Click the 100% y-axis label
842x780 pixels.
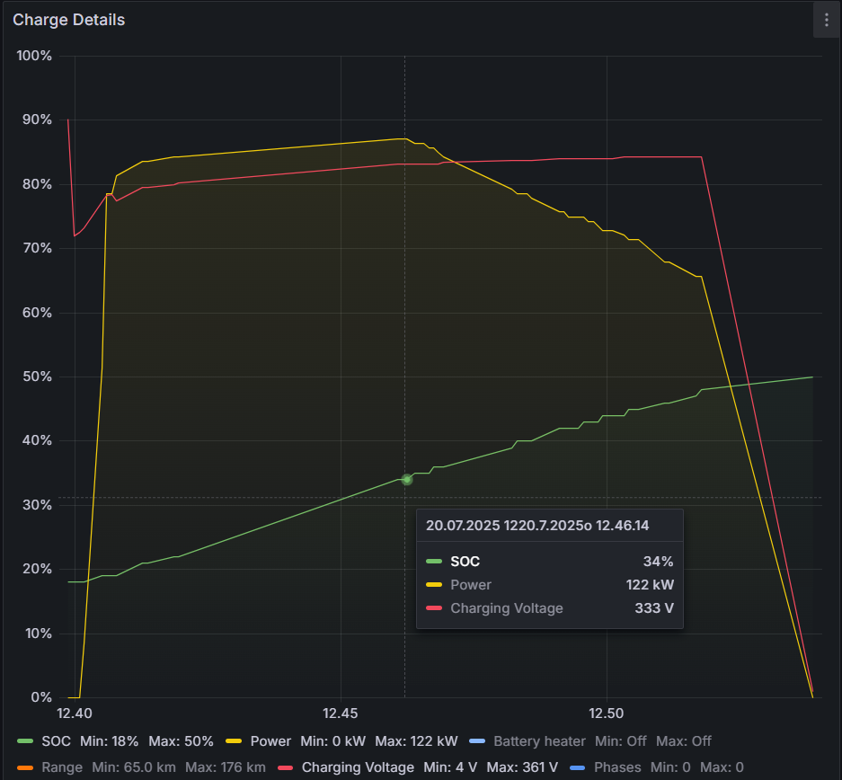coord(35,56)
